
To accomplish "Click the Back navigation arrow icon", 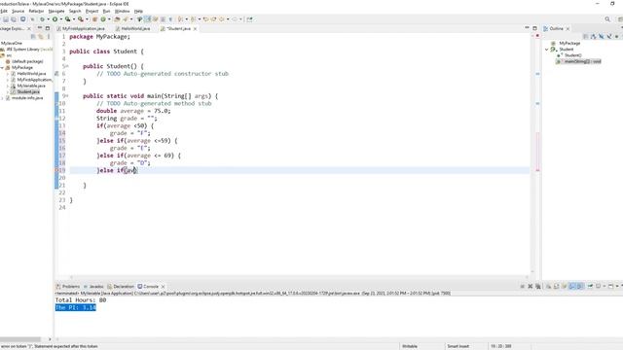I will click(222, 19).
